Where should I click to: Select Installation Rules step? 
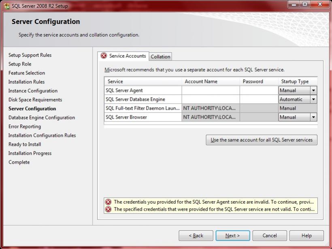pos(26,82)
